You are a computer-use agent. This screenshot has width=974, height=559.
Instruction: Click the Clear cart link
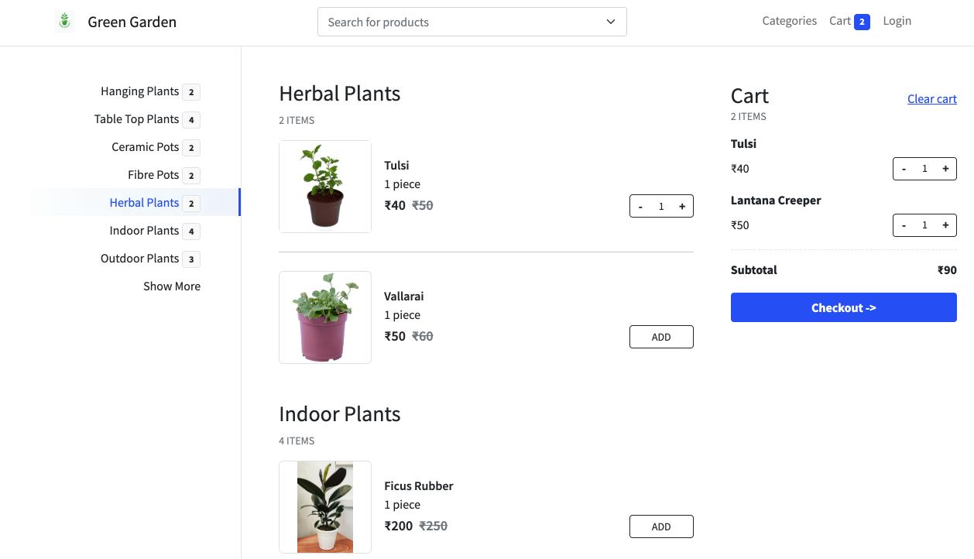pos(931,99)
